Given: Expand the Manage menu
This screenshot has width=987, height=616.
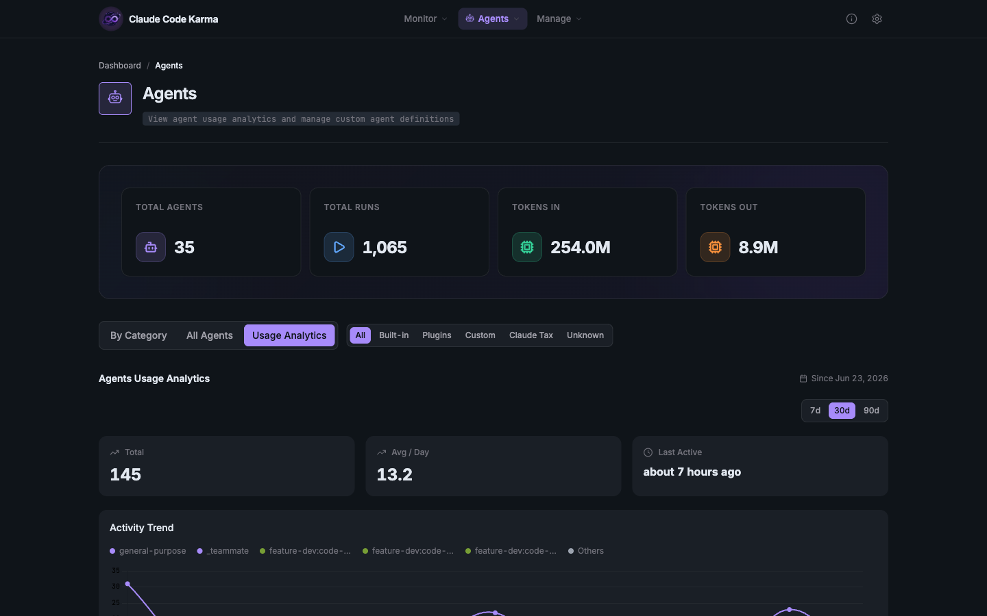Looking at the screenshot, I should (559, 19).
